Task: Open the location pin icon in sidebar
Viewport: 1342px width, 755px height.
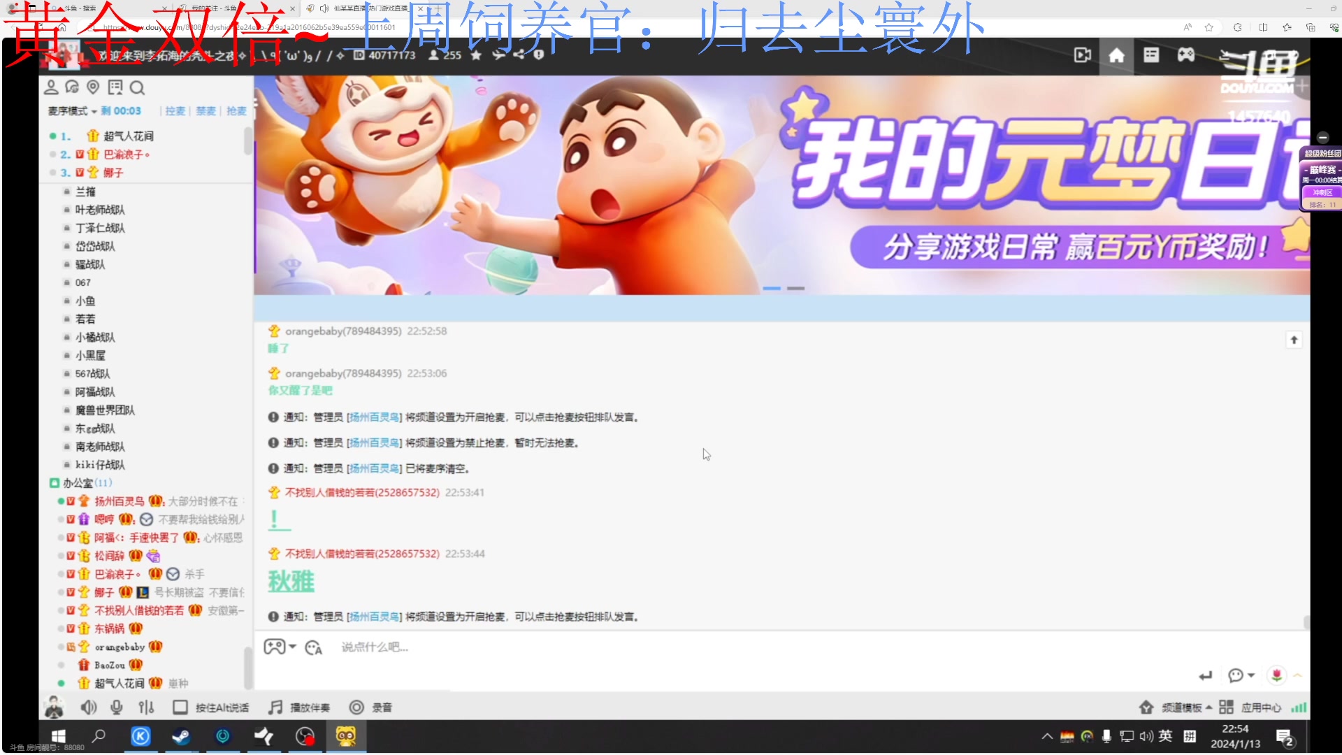Action: 93,87
